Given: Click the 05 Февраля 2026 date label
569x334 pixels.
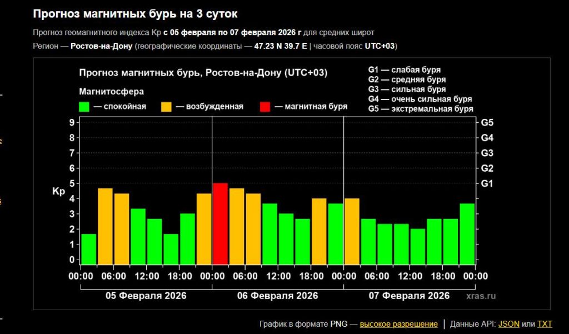Looking at the screenshot, I should tap(146, 296).
